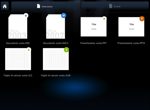Click the green Excel badge on XLSX

(66, 50)
